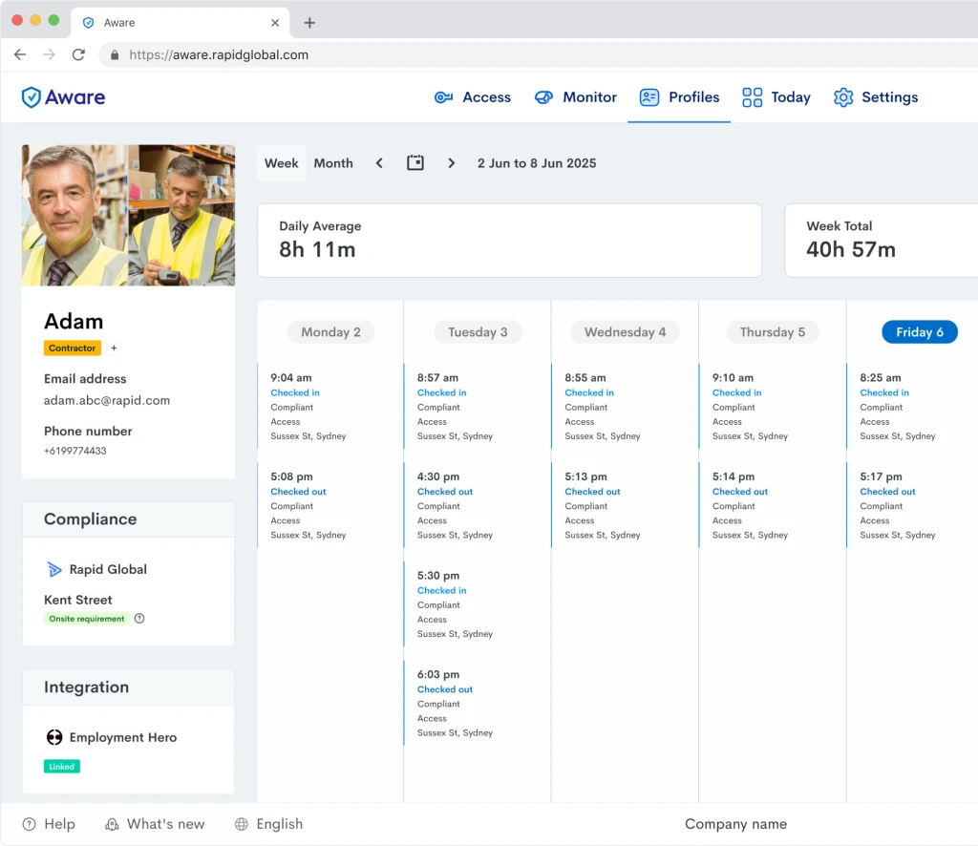
Task: Click the Aware shield logo
Action: 32,97
